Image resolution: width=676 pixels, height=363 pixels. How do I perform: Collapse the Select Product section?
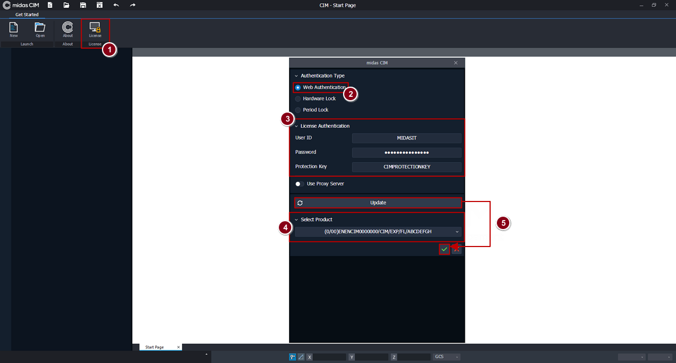click(296, 219)
